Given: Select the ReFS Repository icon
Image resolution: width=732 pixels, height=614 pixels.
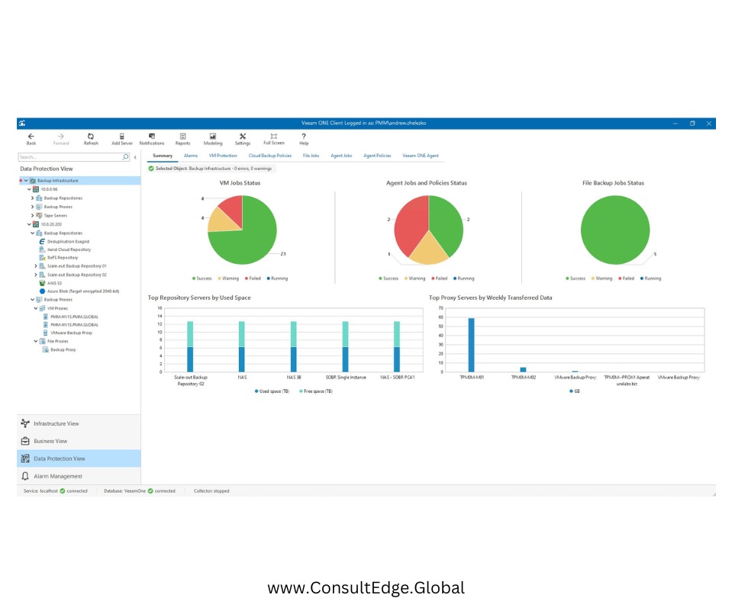Looking at the screenshot, I should tap(42, 258).
